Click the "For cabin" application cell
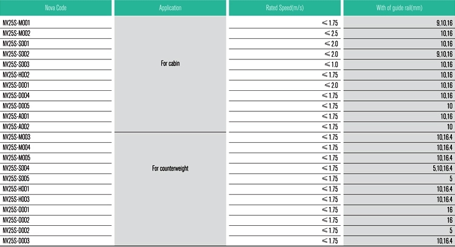The height and width of the screenshot is (247, 455). (170, 63)
